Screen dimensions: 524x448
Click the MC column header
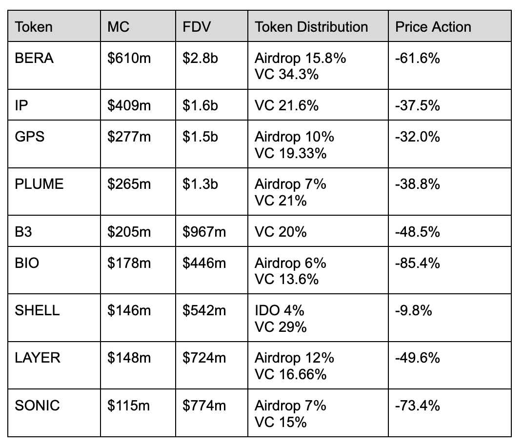(x=119, y=27)
